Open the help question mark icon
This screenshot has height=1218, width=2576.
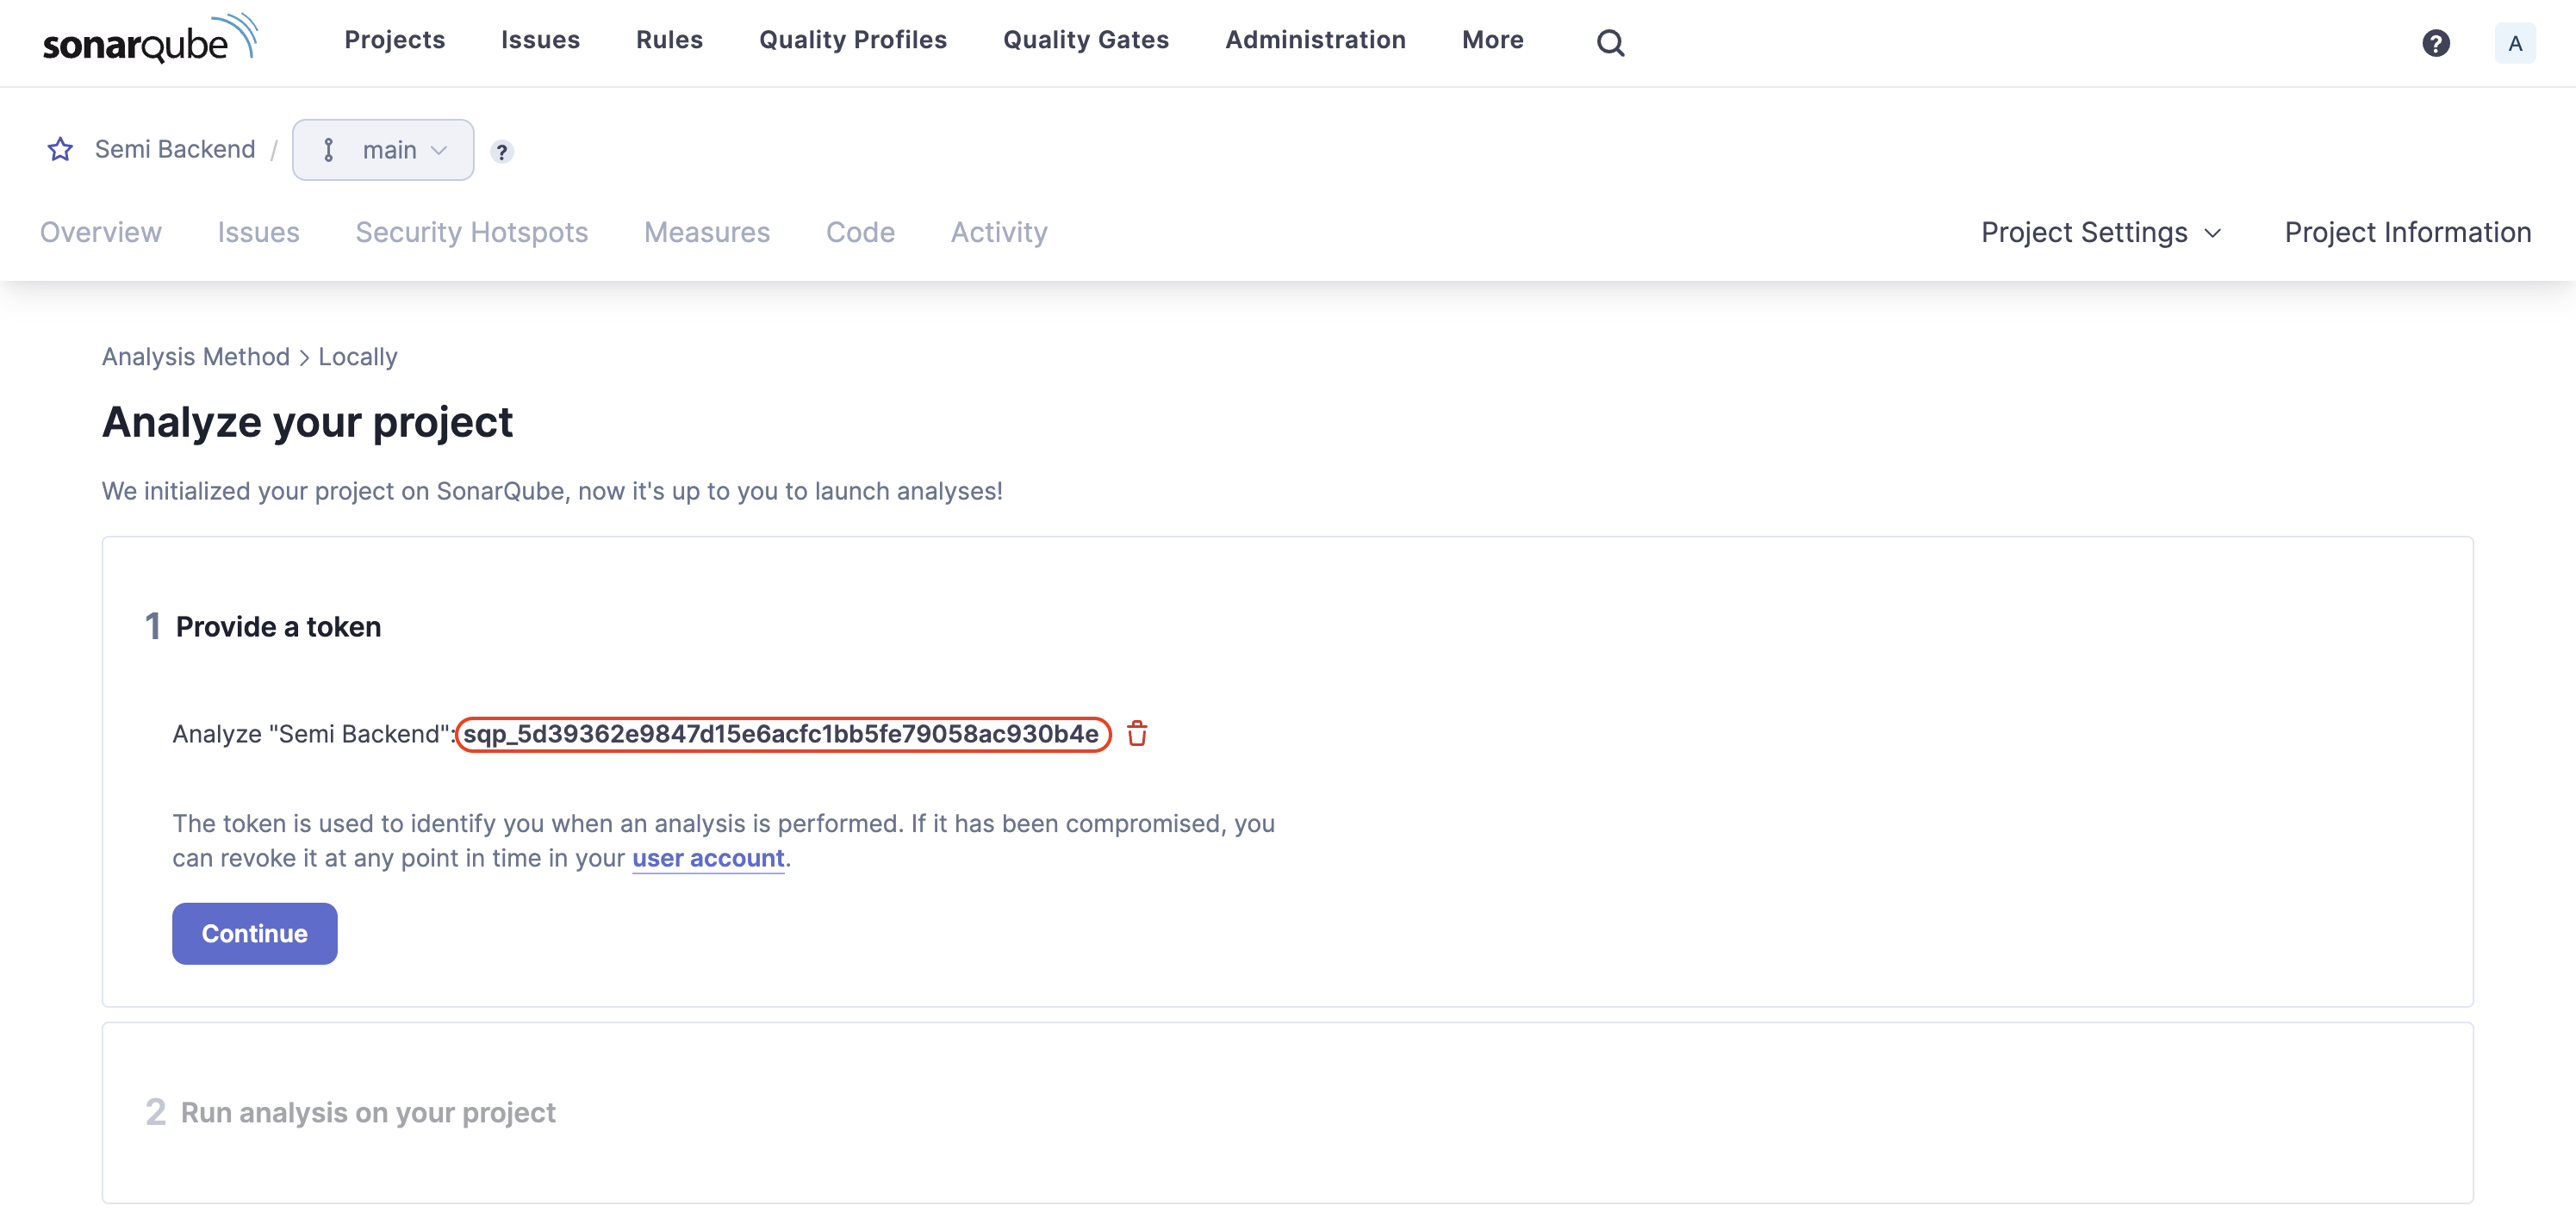click(2436, 42)
